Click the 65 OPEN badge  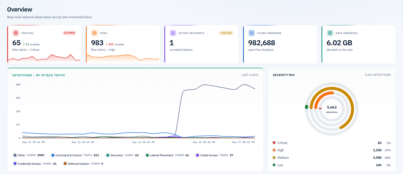pos(69,33)
